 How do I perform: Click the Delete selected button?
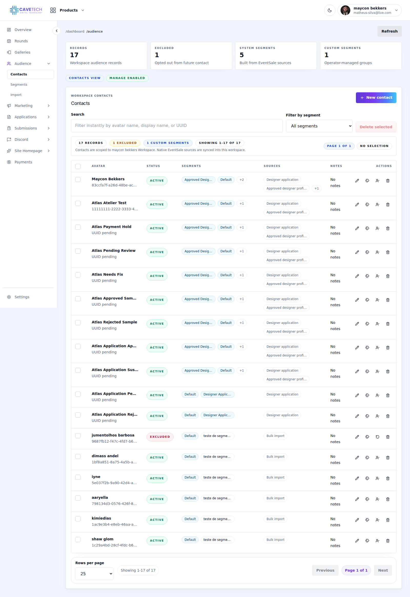point(376,127)
